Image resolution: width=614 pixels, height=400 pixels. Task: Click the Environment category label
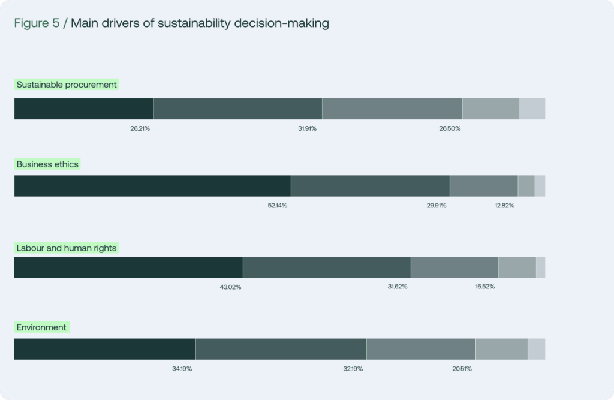tap(42, 327)
